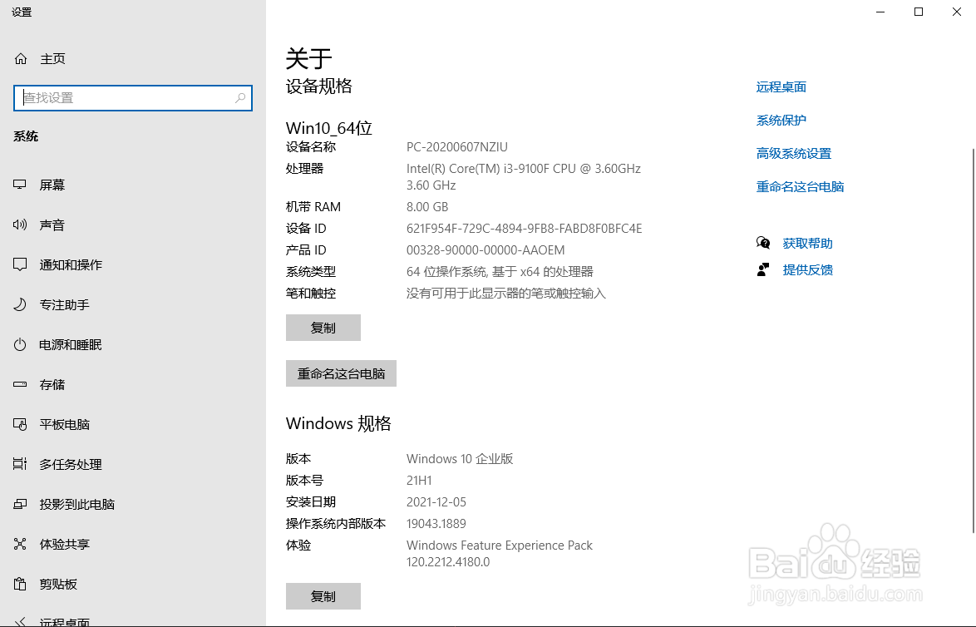Click the magnifier icon in search box
The height and width of the screenshot is (627, 976).
(240, 98)
